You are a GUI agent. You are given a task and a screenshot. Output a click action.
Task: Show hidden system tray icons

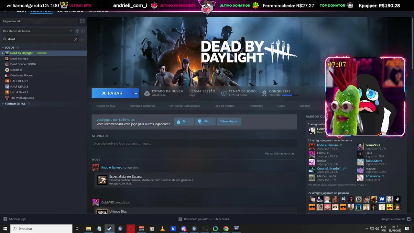[x=366, y=229]
